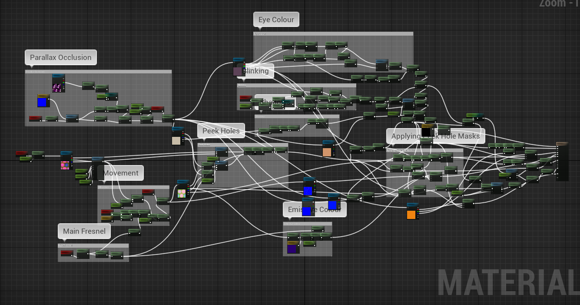Select the Emissive Colour comment label
Viewport: 580px width, 305px height.
[315, 209]
